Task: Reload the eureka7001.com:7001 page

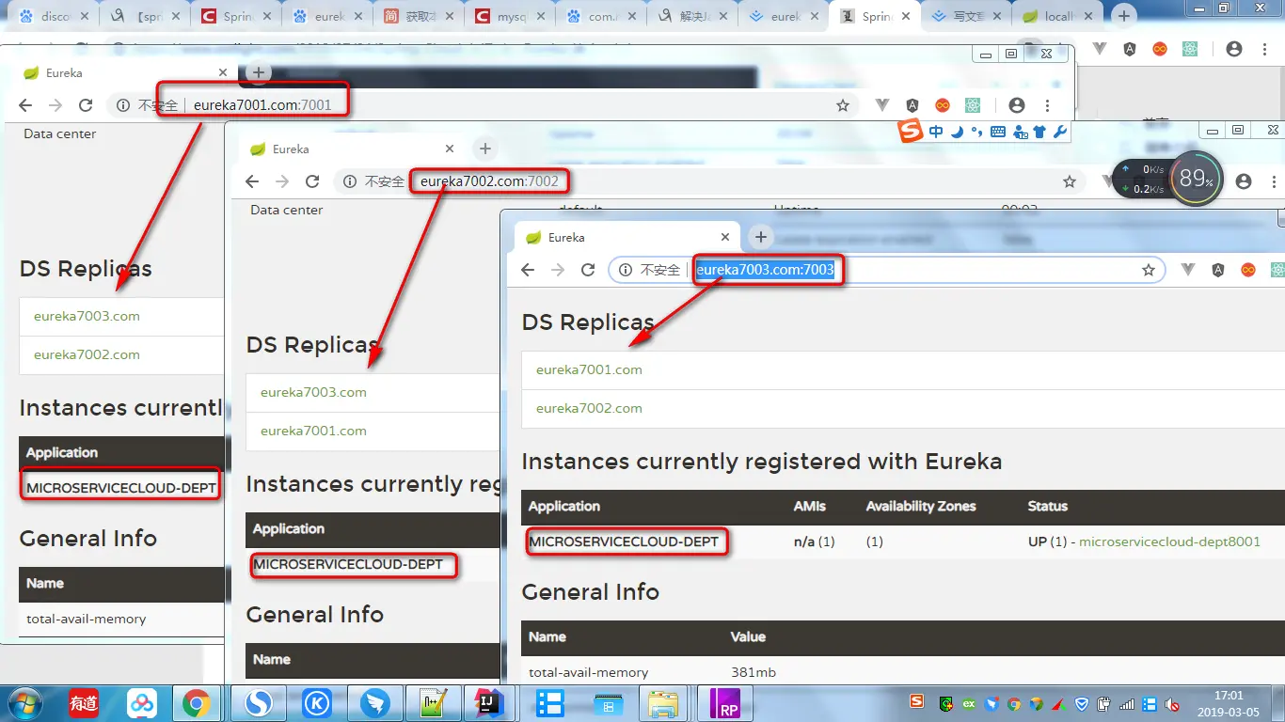Action: [x=86, y=105]
